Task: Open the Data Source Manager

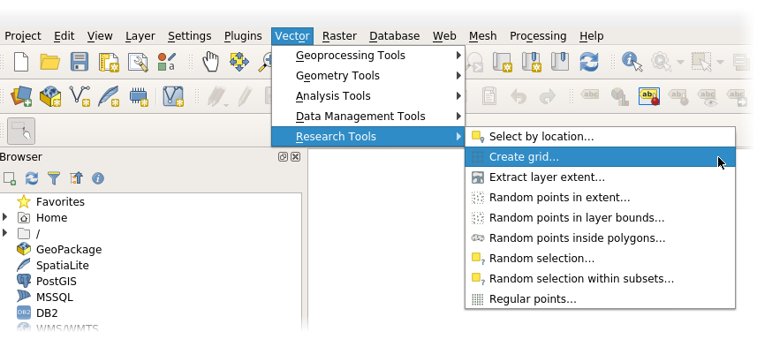Action: 21,96
